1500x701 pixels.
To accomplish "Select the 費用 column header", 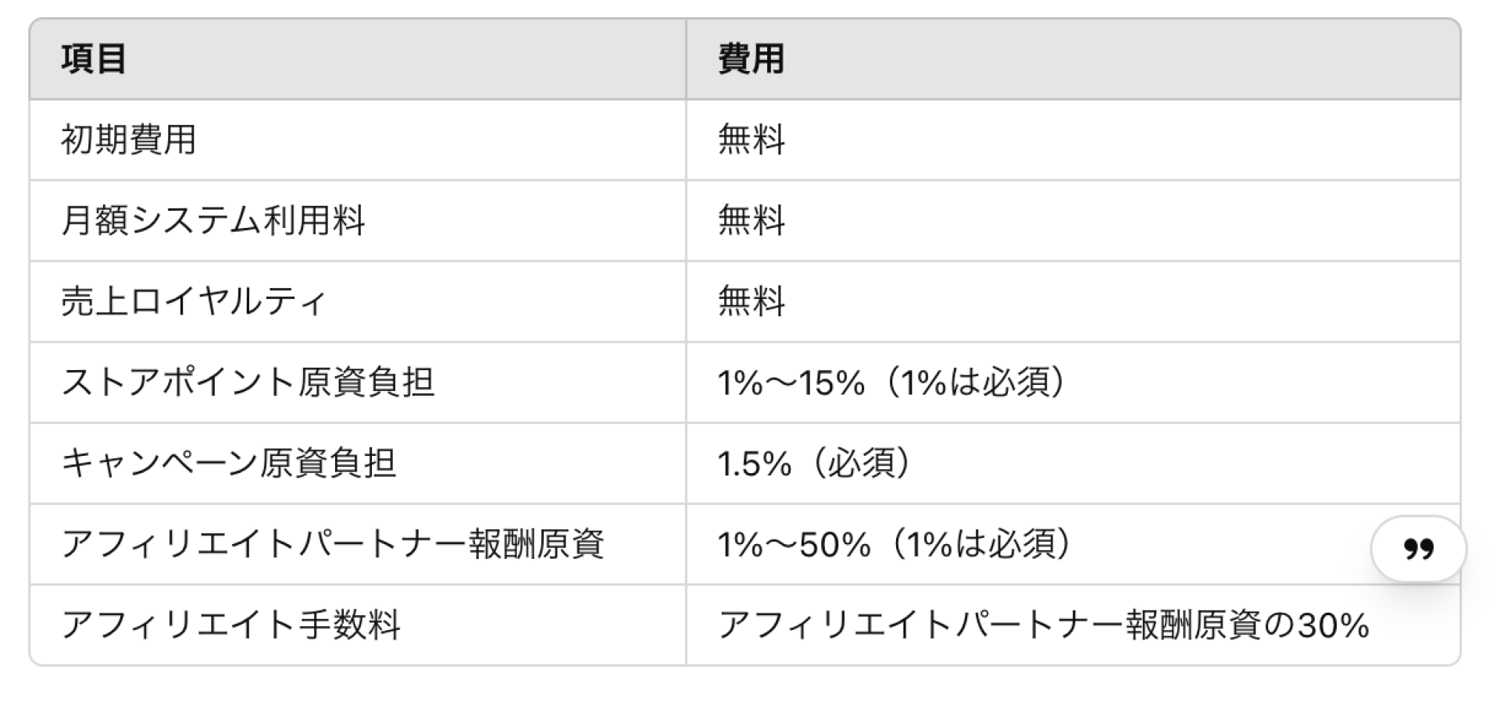I will 751,59.
